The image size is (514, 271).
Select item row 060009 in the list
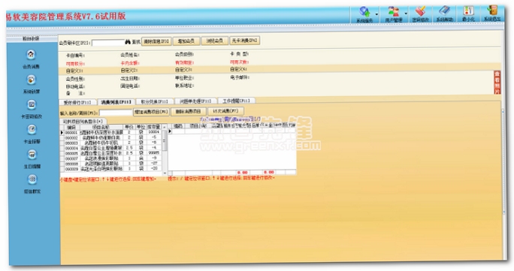coord(111,169)
